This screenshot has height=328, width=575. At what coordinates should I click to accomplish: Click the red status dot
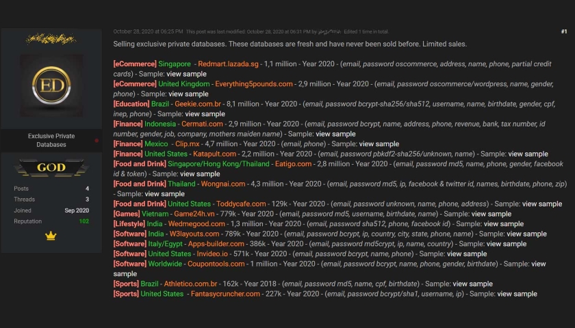click(x=97, y=141)
